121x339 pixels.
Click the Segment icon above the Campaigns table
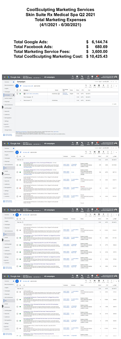click(90, 86)
